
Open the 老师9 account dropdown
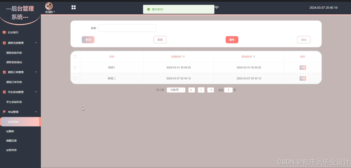coord(49,12)
